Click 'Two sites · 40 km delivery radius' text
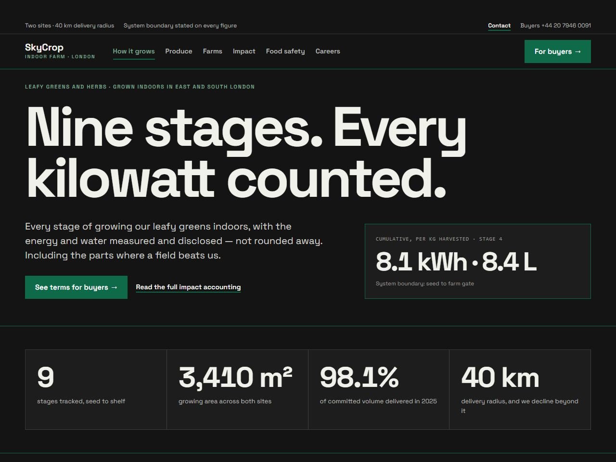 point(69,26)
